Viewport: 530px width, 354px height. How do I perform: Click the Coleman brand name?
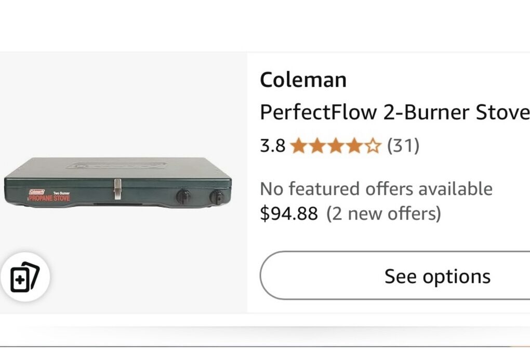tap(303, 80)
